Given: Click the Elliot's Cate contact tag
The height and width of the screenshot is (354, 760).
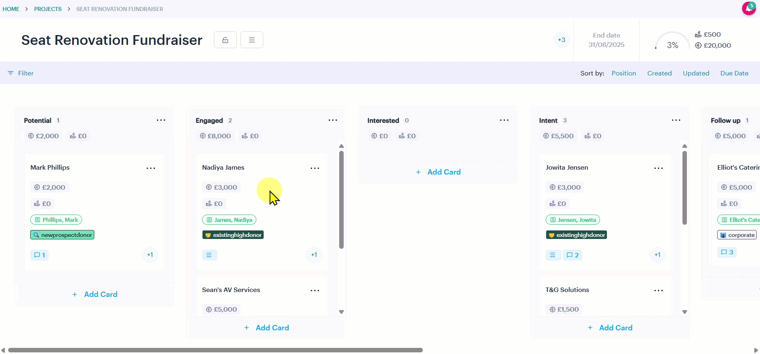Looking at the screenshot, I should pos(739,220).
